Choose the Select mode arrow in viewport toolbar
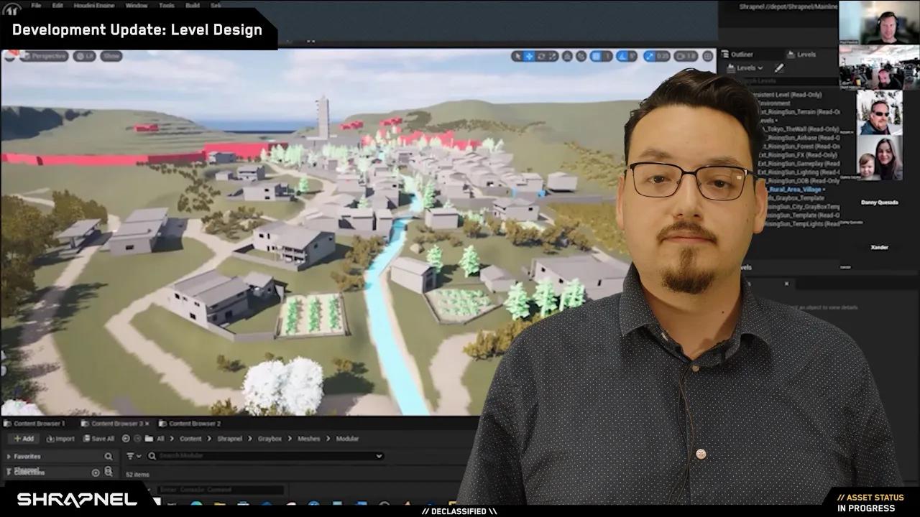 517,56
